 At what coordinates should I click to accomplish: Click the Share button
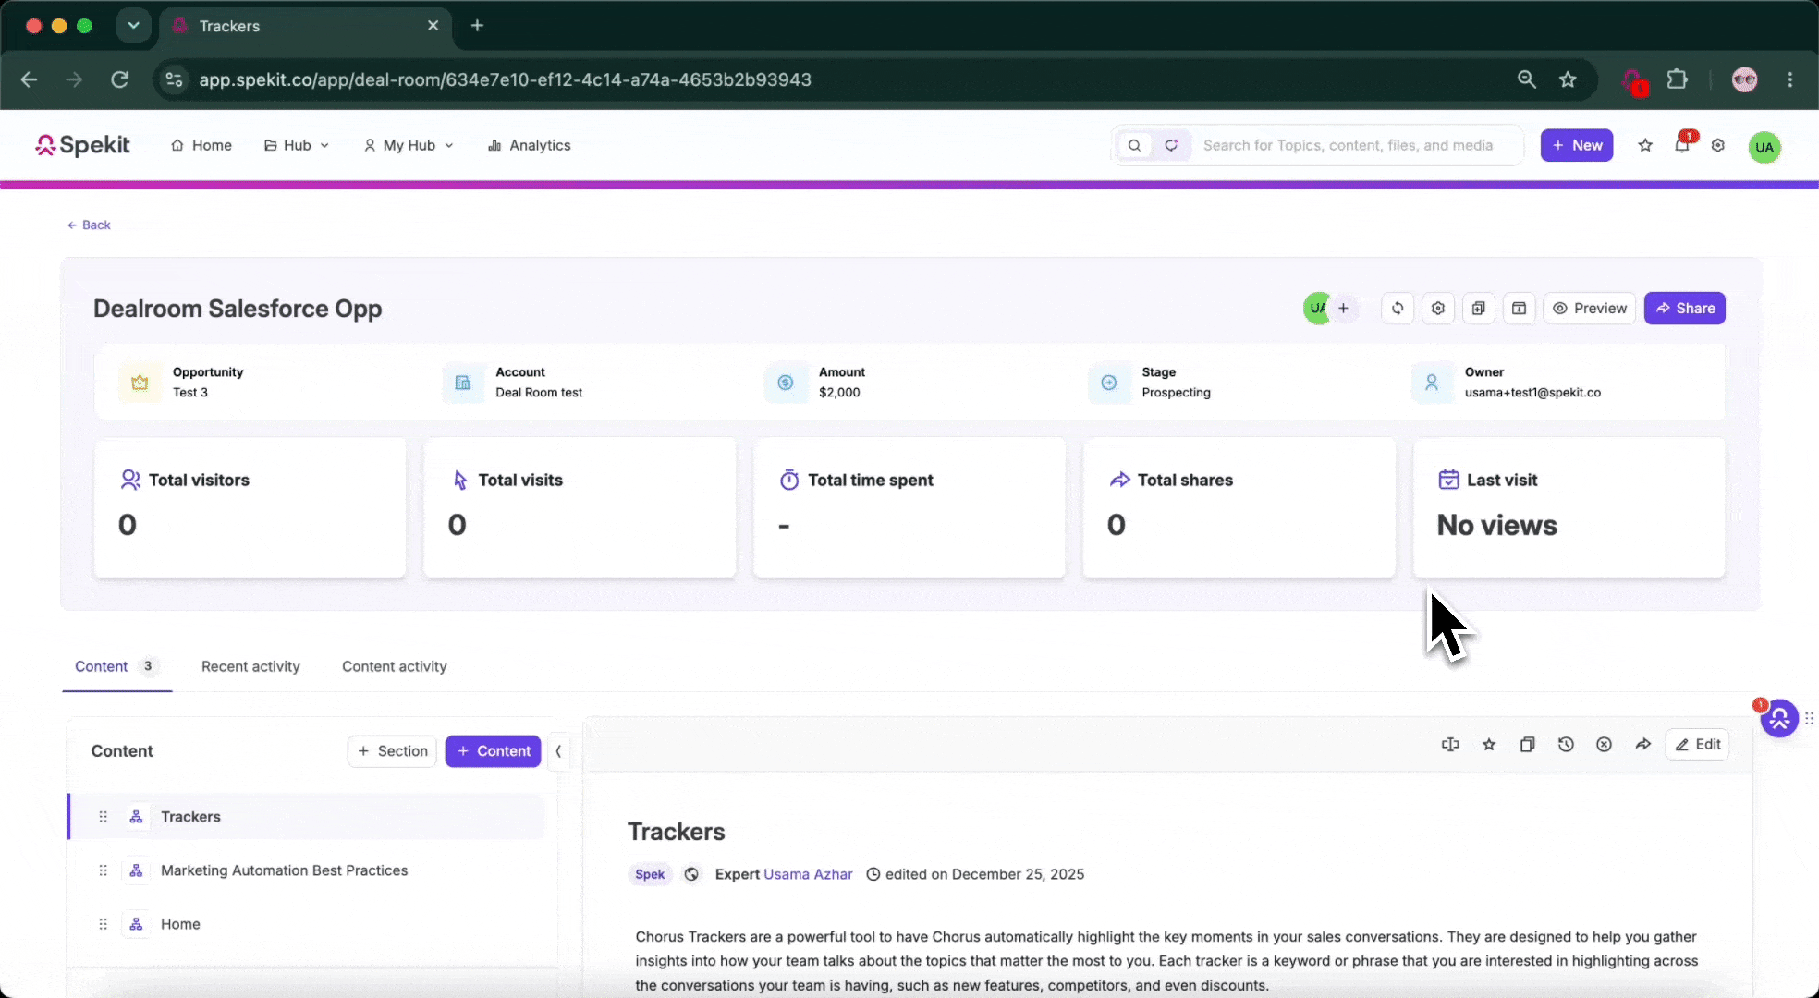point(1685,309)
